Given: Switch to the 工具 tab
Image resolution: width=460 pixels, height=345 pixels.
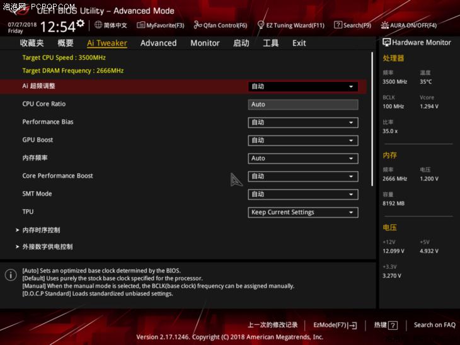Looking at the screenshot, I should [270, 43].
